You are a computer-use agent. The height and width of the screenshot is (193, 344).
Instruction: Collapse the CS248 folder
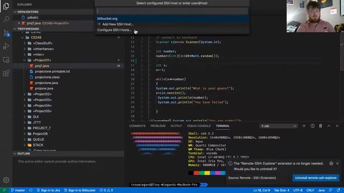pyautogui.click(x=23, y=38)
